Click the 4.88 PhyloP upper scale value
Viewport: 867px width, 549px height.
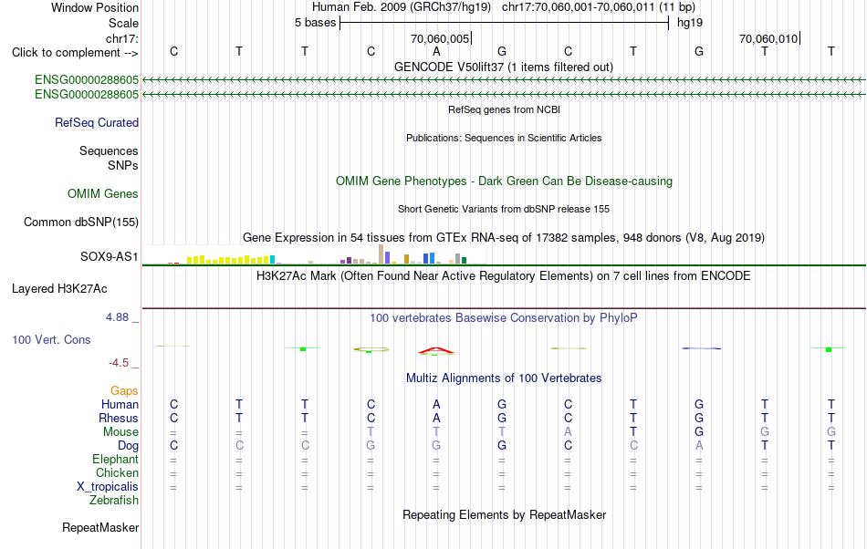click(x=117, y=317)
